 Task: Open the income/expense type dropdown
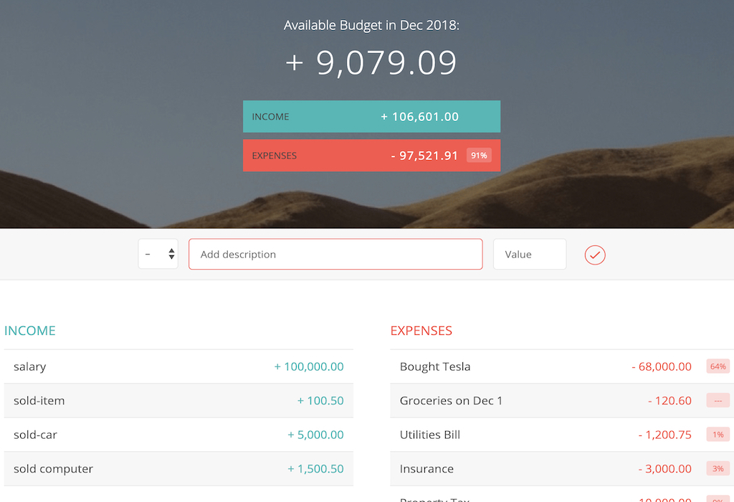[158, 254]
